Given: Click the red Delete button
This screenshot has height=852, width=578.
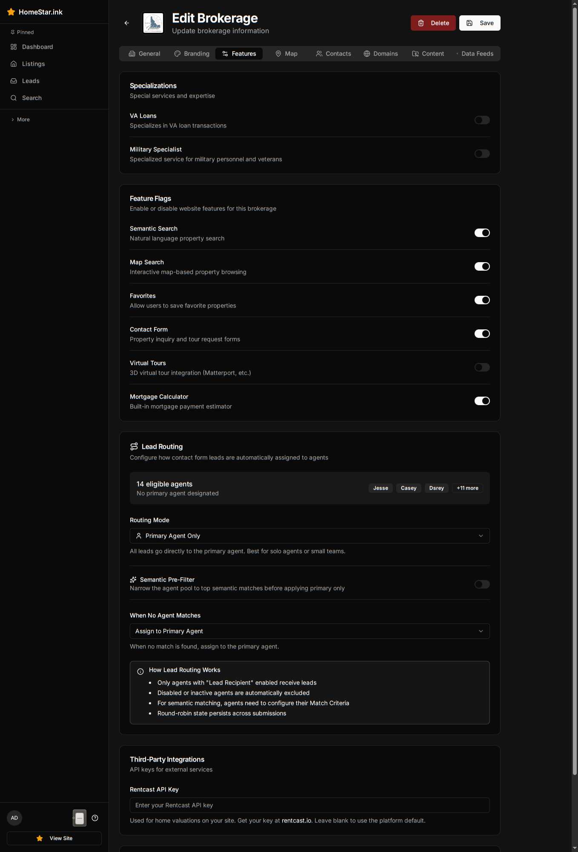Looking at the screenshot, I should point(433,23).
